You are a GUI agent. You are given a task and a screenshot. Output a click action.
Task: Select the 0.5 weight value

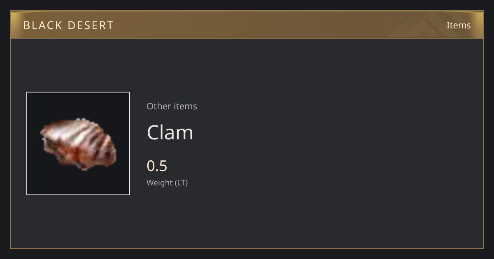pyautogui.click(x=157, y=166)
